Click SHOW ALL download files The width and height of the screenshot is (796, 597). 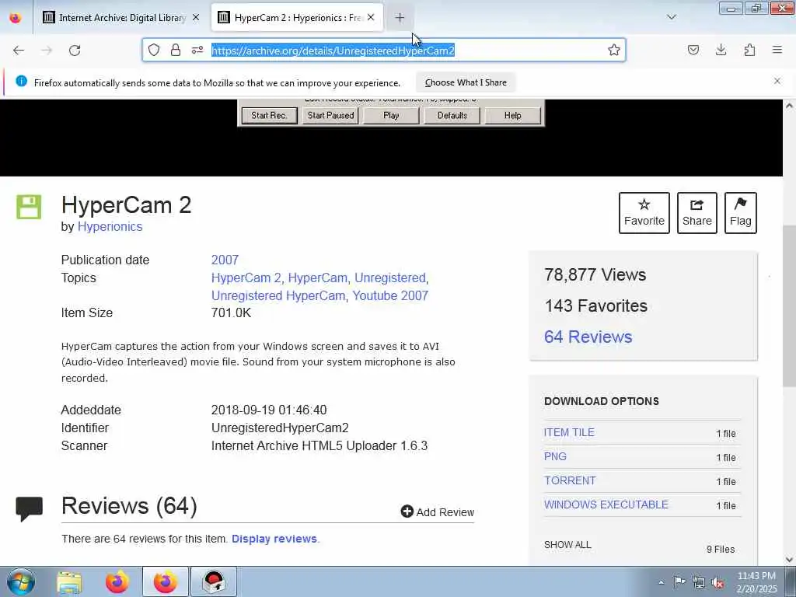coord(567,545)
